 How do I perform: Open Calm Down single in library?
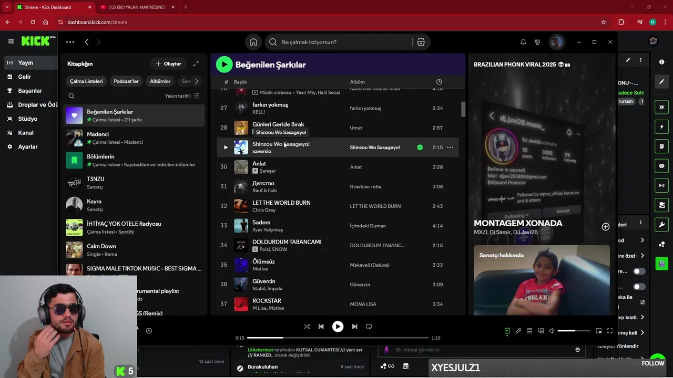[134, 250]
